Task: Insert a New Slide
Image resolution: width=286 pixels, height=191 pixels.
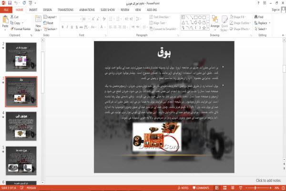Action: pos(38,23)
